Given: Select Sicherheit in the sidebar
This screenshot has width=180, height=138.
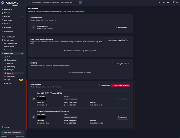Looking at the screenshot, I should pos(13,73).
